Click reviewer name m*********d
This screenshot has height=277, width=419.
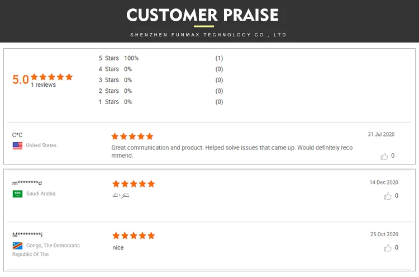[x=27, y=183]
